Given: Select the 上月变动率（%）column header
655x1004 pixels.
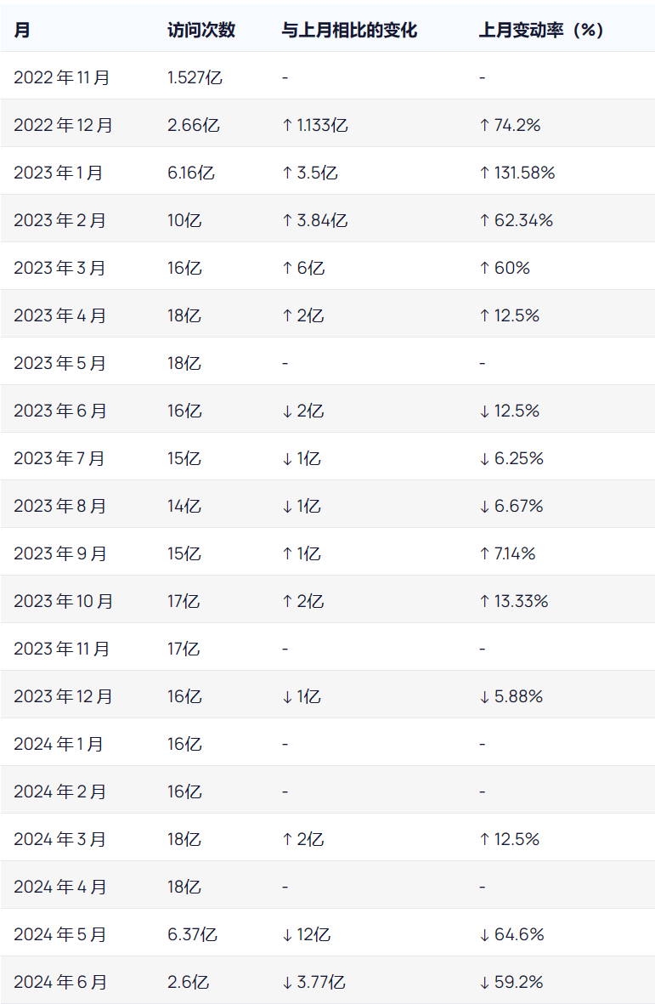Looking at the screenshot, I should [541, 30].
